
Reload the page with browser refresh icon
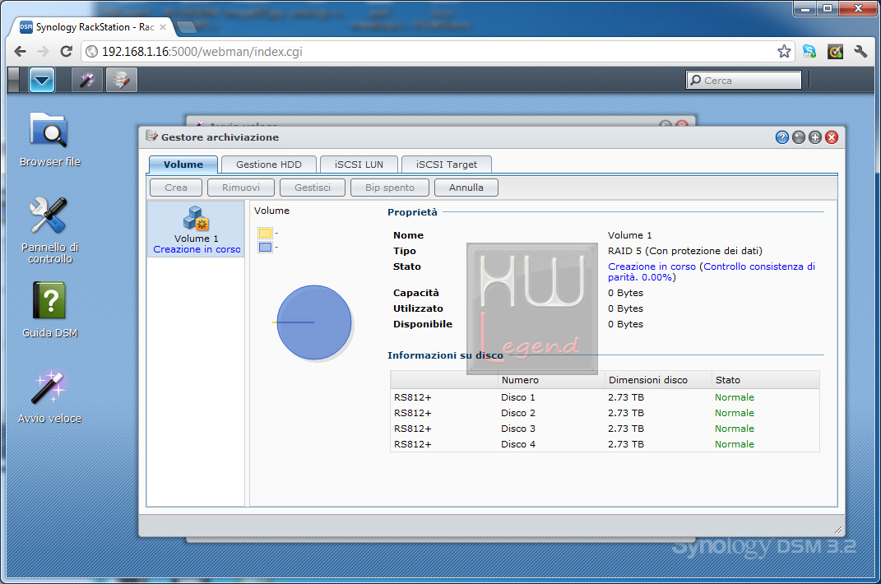(67, 52)
